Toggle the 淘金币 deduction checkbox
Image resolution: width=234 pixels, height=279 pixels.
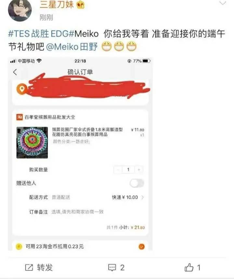pyautogui.click(x=142, y=246)
